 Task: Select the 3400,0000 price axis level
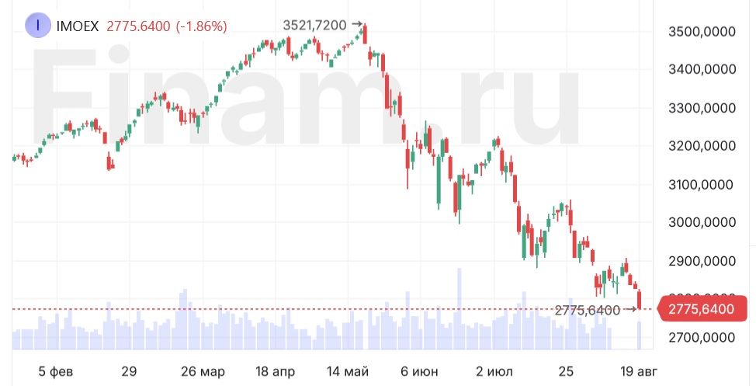click(x=701, y=70)
